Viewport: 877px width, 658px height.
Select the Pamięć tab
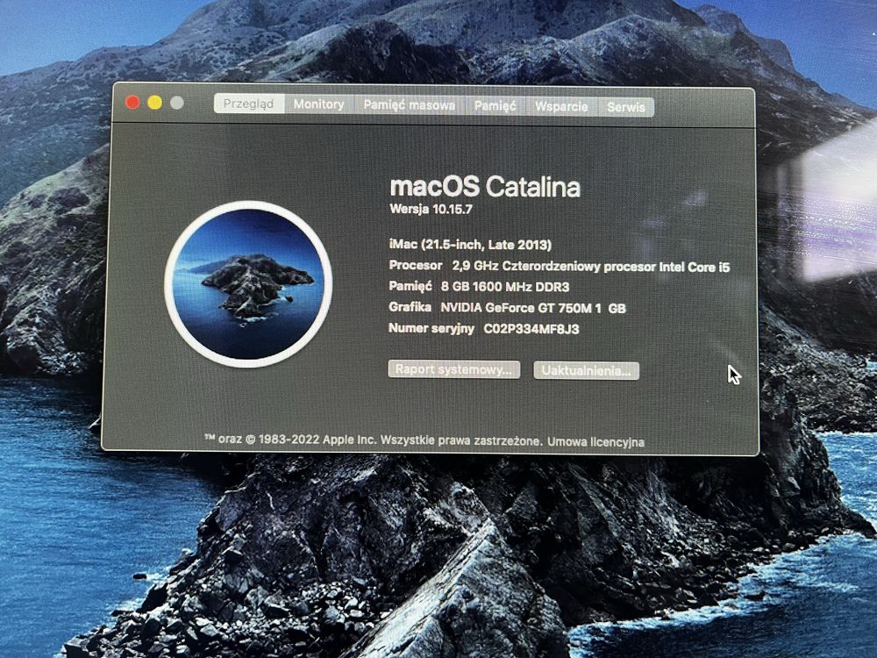[x=495, y=106]
